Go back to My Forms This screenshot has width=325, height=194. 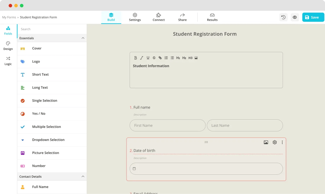[x=9, y=17]
